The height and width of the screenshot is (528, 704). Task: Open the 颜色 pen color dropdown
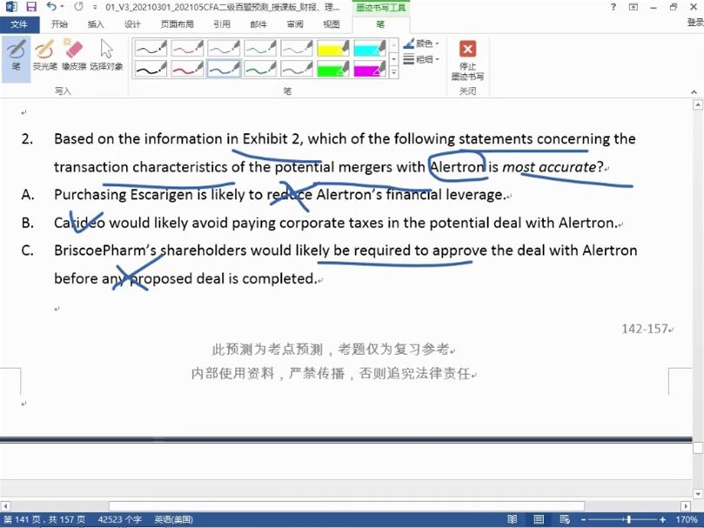(421, 43)
